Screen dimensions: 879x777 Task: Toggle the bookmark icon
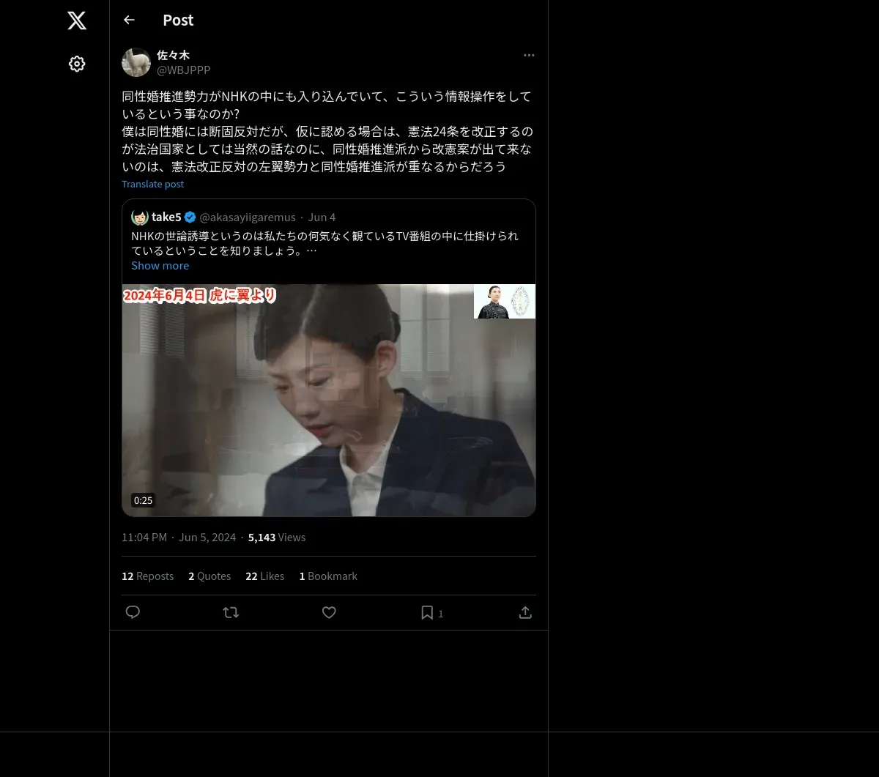point(427,612)
